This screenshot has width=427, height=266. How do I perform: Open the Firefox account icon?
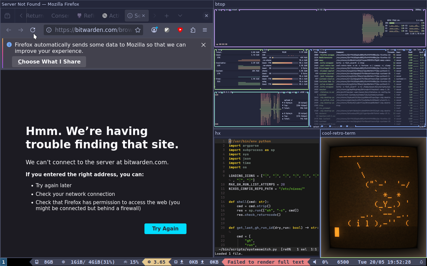(x=154, y=30)
